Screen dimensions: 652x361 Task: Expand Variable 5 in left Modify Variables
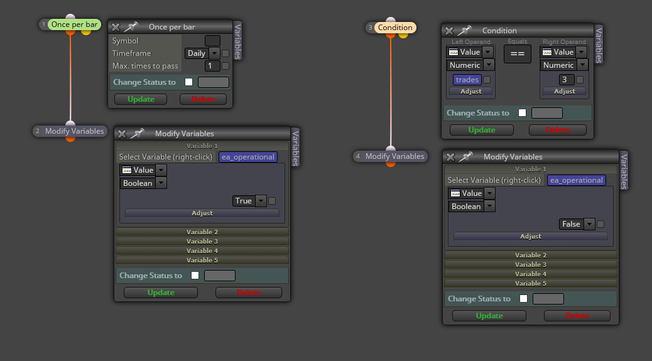202,261
